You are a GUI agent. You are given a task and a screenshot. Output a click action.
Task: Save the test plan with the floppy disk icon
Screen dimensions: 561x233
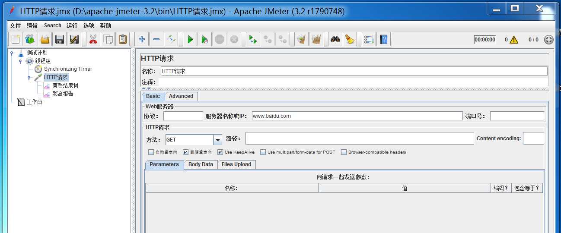coord(59,39)
